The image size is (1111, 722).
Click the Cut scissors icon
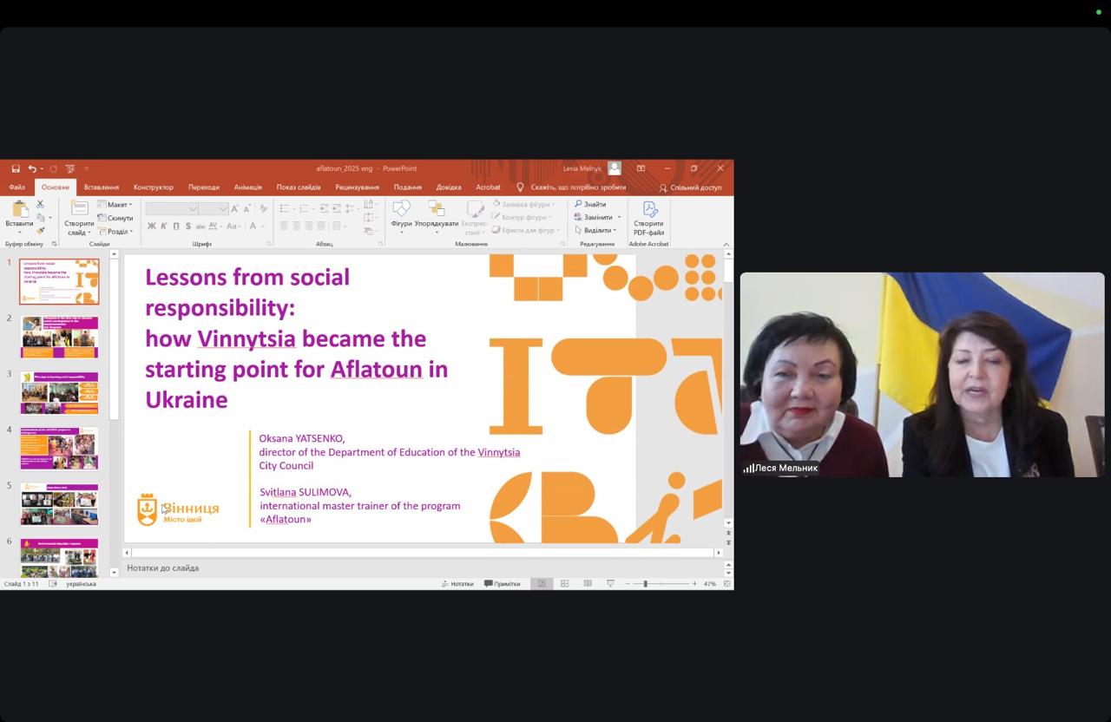(40, 204)
